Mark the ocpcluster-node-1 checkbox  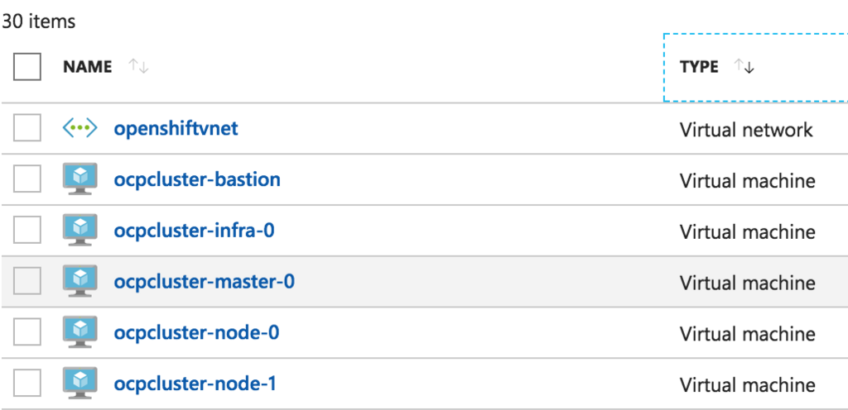pos(27,383)
